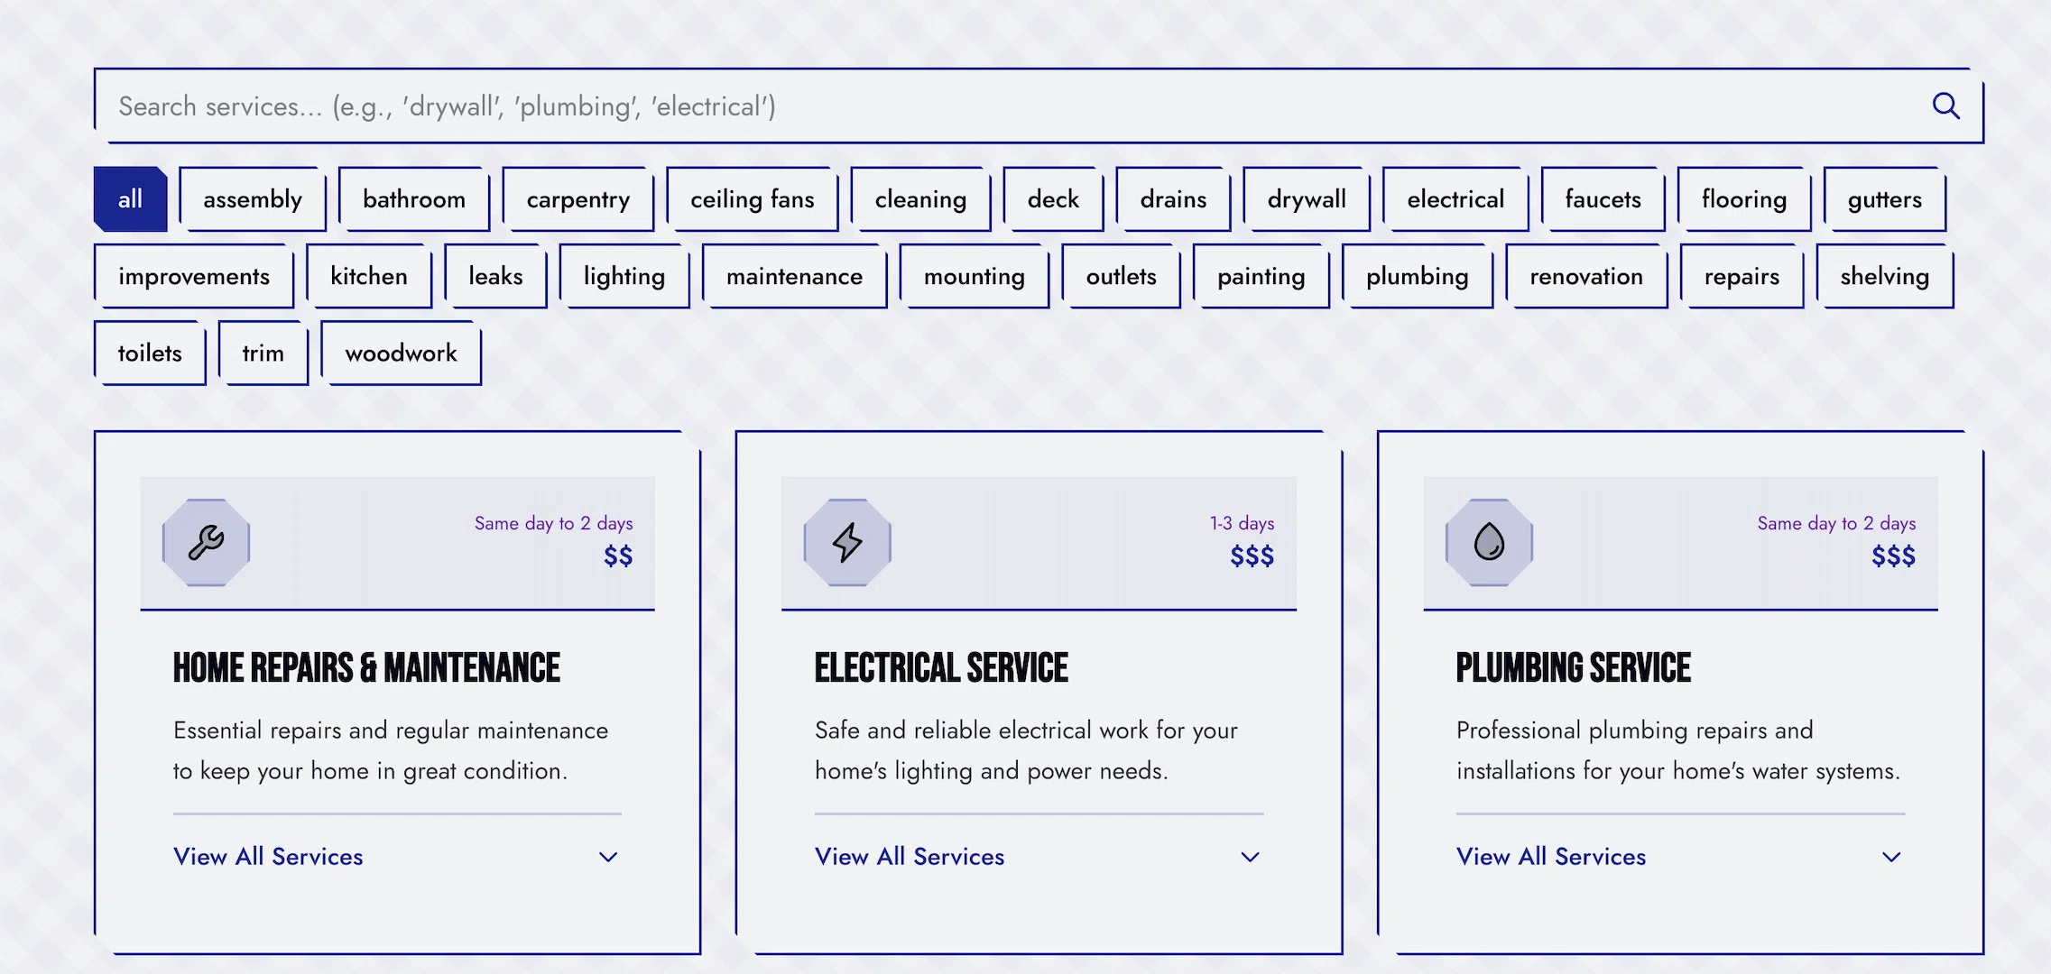Select the electrical category tab
Image resolution: width=2051 pixels, height=974 pixels.
point(1455,199)
